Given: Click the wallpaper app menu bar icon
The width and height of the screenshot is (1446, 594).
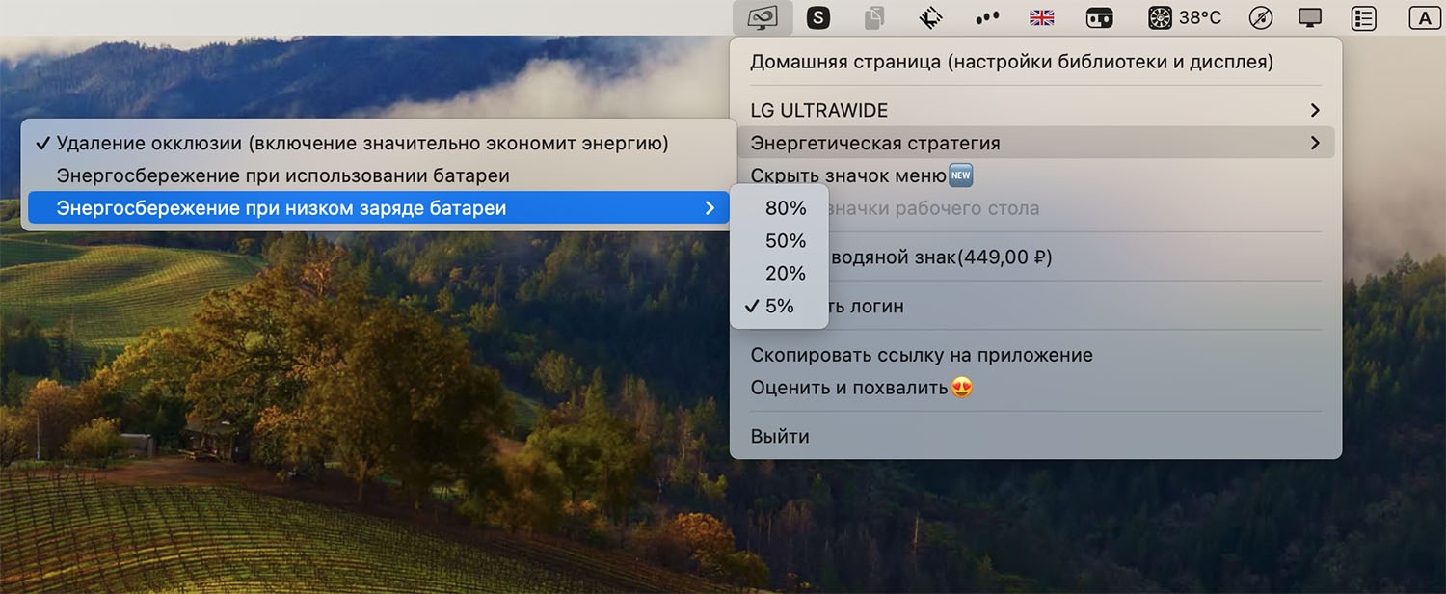Looking at the screenshot, I should pos(763,17).
